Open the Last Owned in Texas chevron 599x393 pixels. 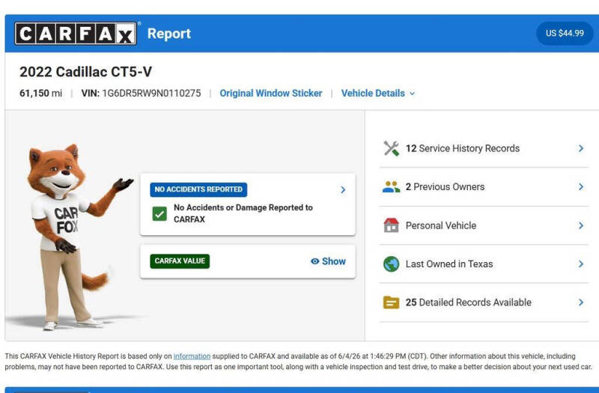point(581,264)
